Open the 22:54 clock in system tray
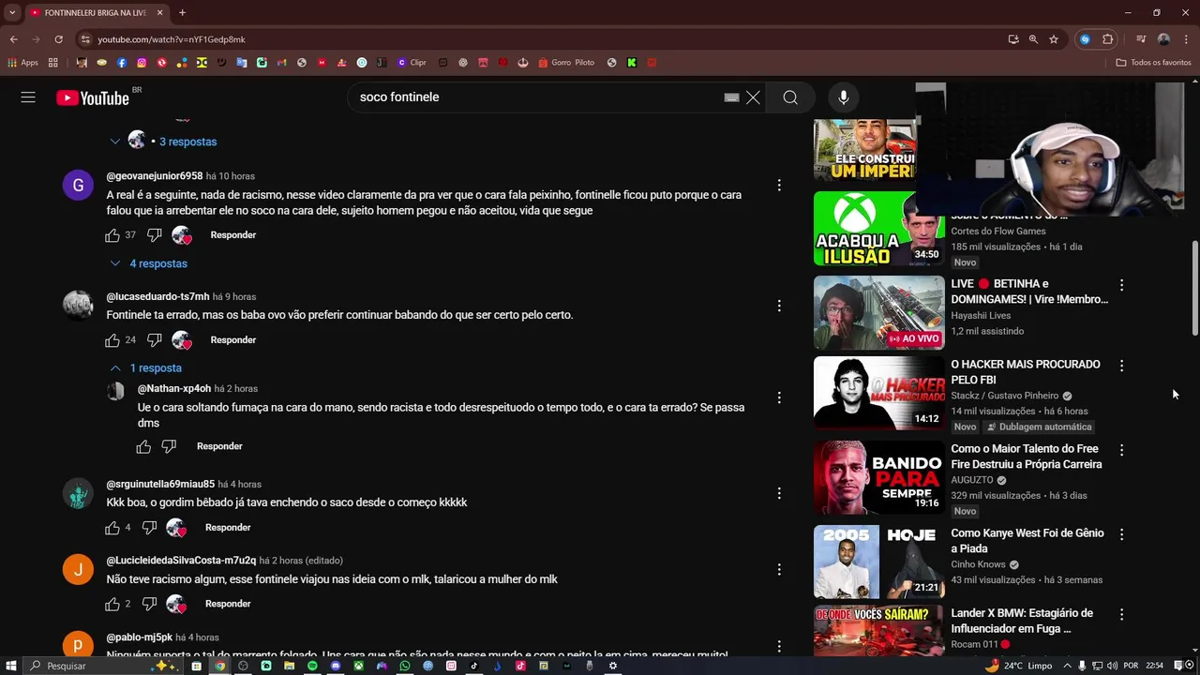Image resolution: width=1200 pixels, height=675 pixels. (x=1154, y=666)
